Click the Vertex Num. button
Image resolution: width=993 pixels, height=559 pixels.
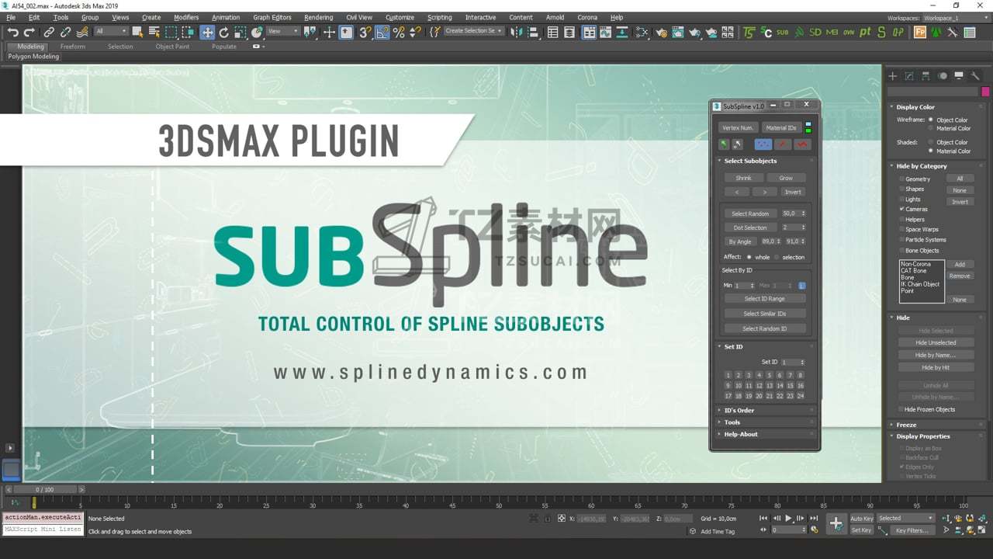click(x=737, y=127)
